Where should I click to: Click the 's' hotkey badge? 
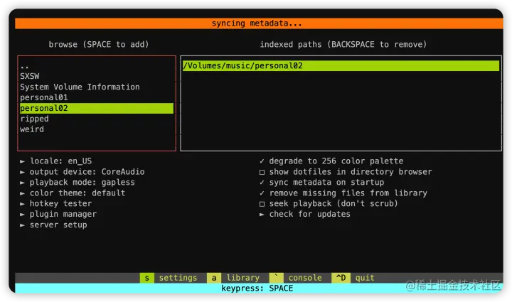pyautogui.click(x=147, y=278)
